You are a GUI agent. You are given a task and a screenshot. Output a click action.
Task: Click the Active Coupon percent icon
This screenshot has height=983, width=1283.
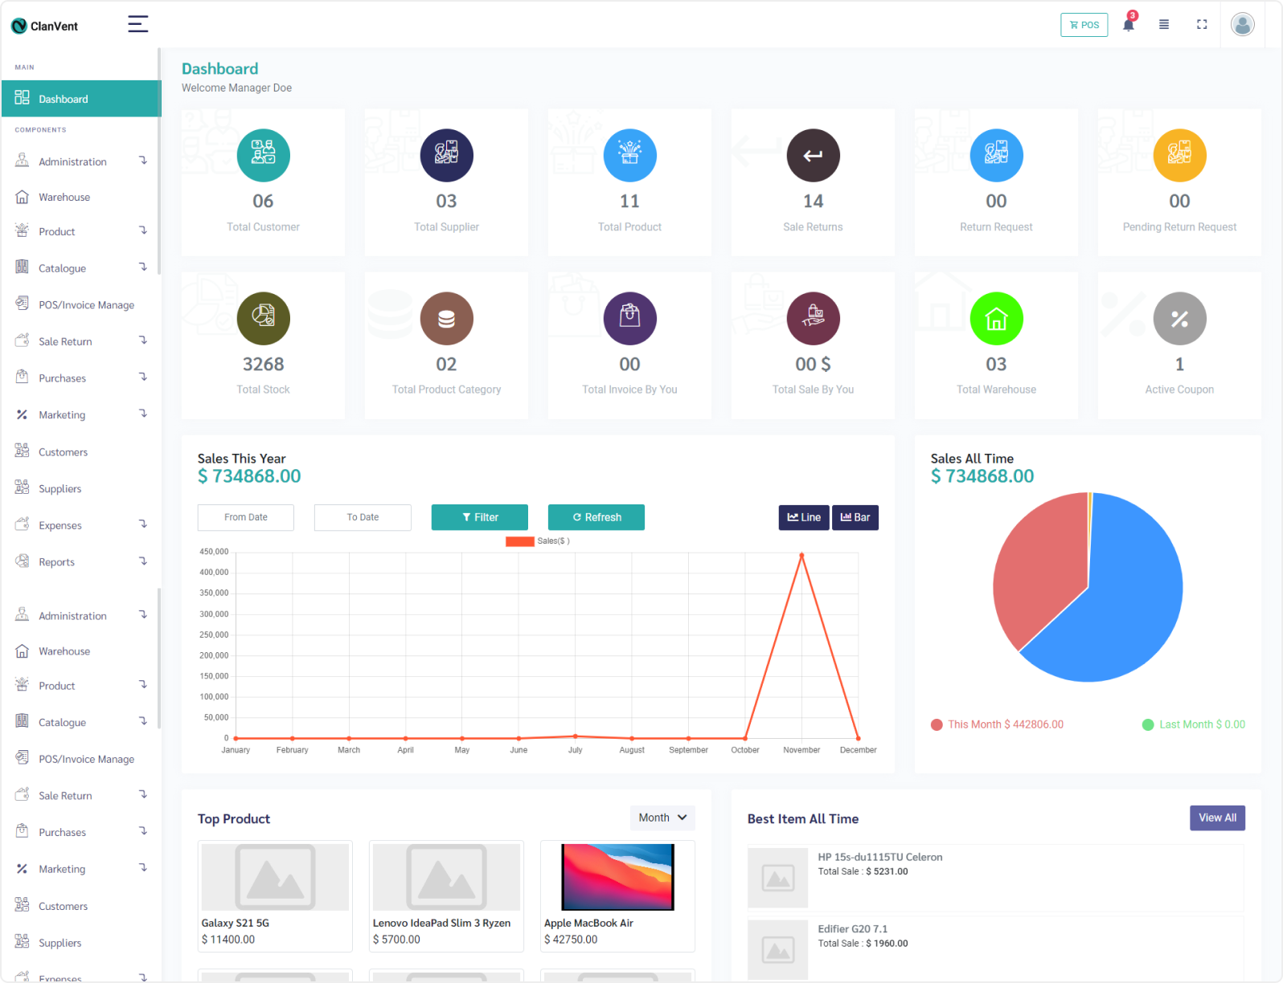pyautogui.click(x=1179, y=319)
